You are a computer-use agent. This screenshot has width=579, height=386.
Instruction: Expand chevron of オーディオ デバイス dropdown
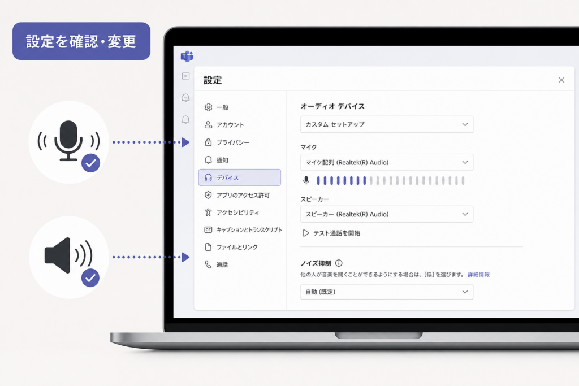[x=465, y=124]
